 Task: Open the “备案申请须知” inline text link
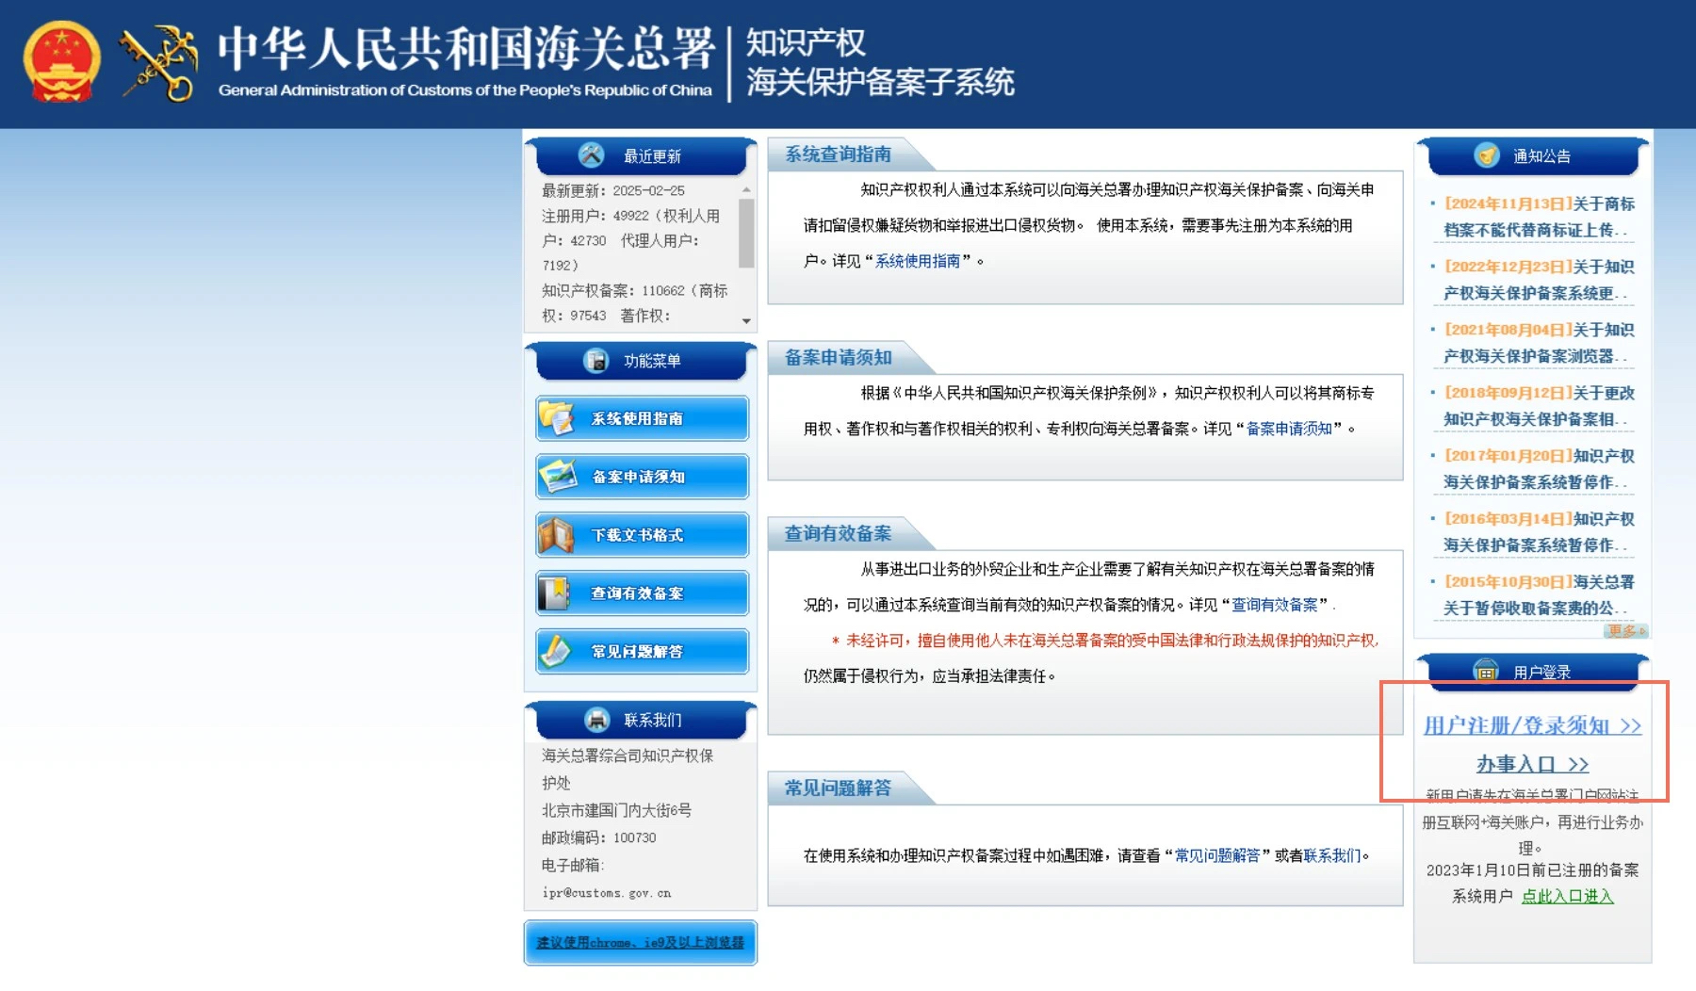(1289, 429)
